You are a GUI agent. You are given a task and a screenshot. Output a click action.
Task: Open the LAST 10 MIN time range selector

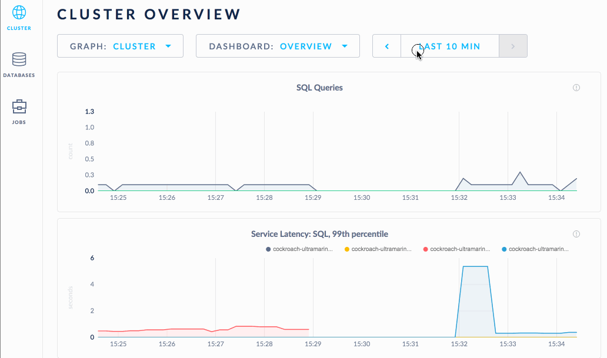click(450, 45)
